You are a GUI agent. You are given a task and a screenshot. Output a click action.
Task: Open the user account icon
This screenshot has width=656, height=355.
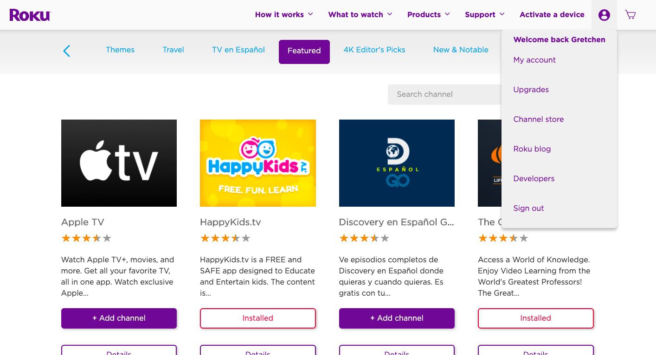point(604,15)
